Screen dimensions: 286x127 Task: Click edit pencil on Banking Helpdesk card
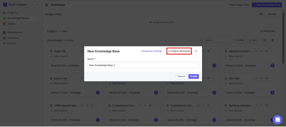tap(256, 105)
